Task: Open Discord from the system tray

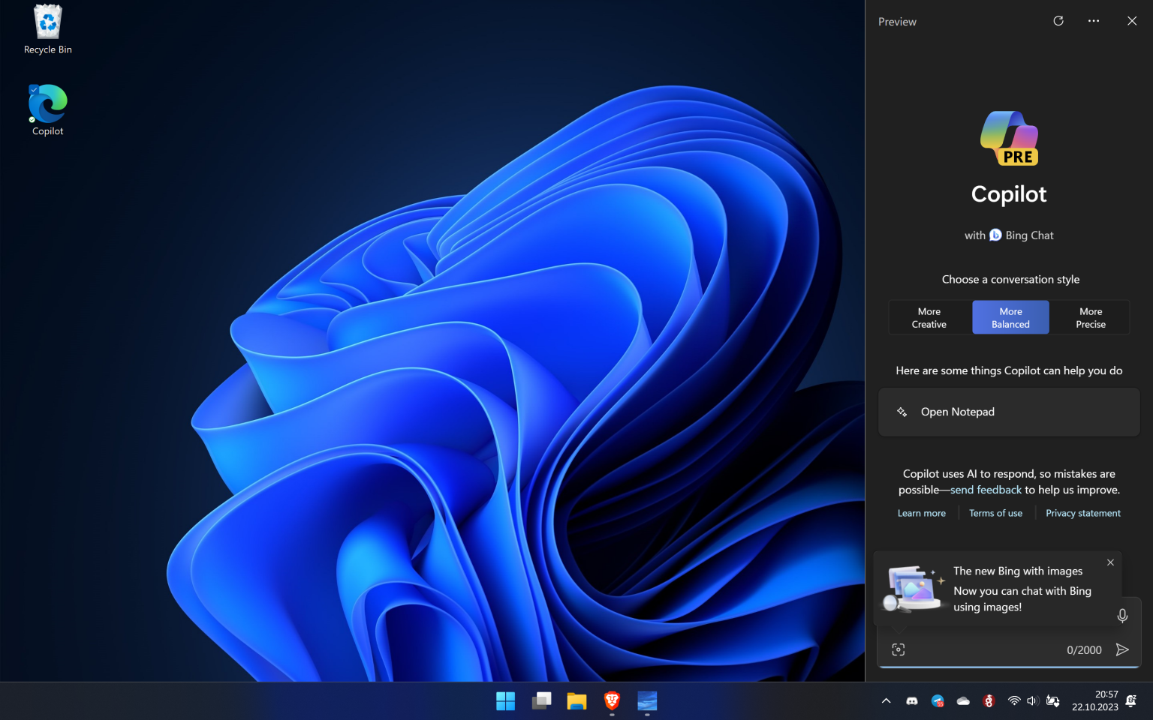Action: point(912,701)
